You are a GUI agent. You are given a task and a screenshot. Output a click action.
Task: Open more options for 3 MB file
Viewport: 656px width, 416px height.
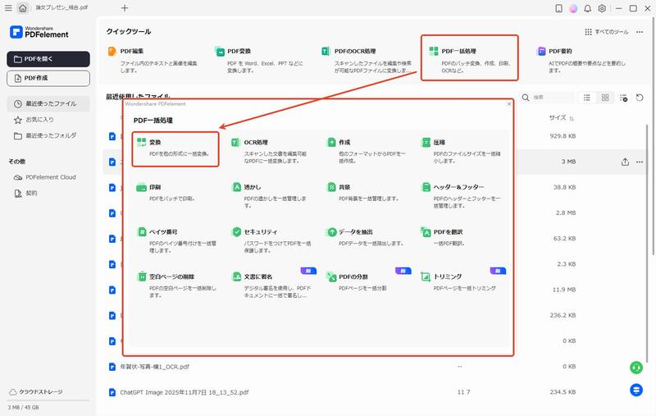640,162
